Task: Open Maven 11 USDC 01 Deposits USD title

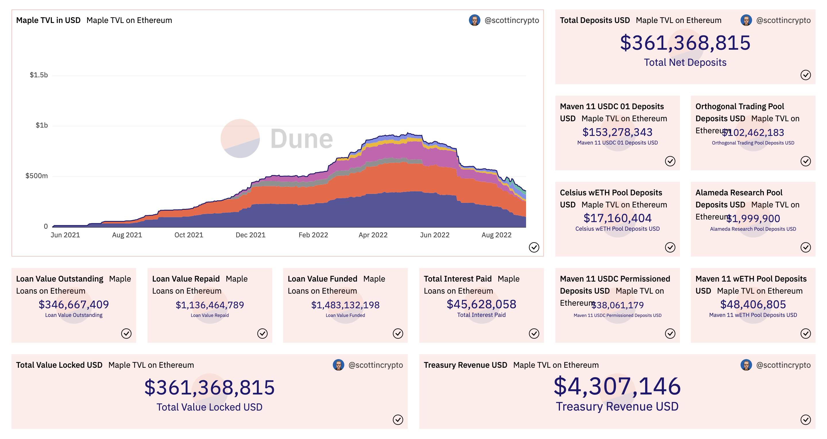Action: [612, 112]
